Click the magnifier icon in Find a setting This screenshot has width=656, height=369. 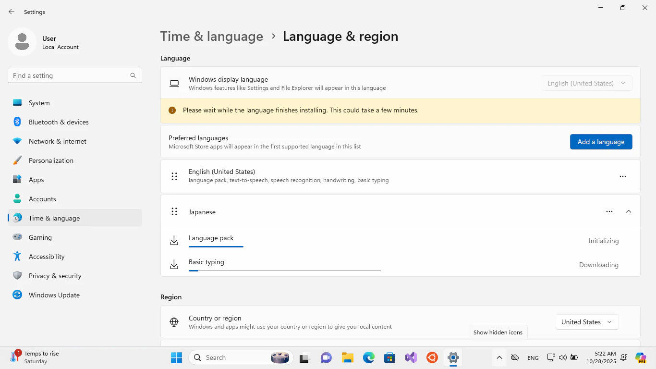(x=133, y=75)
